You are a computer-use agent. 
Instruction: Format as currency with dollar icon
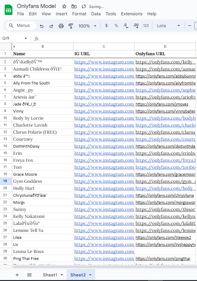click(x=106, y=26)
